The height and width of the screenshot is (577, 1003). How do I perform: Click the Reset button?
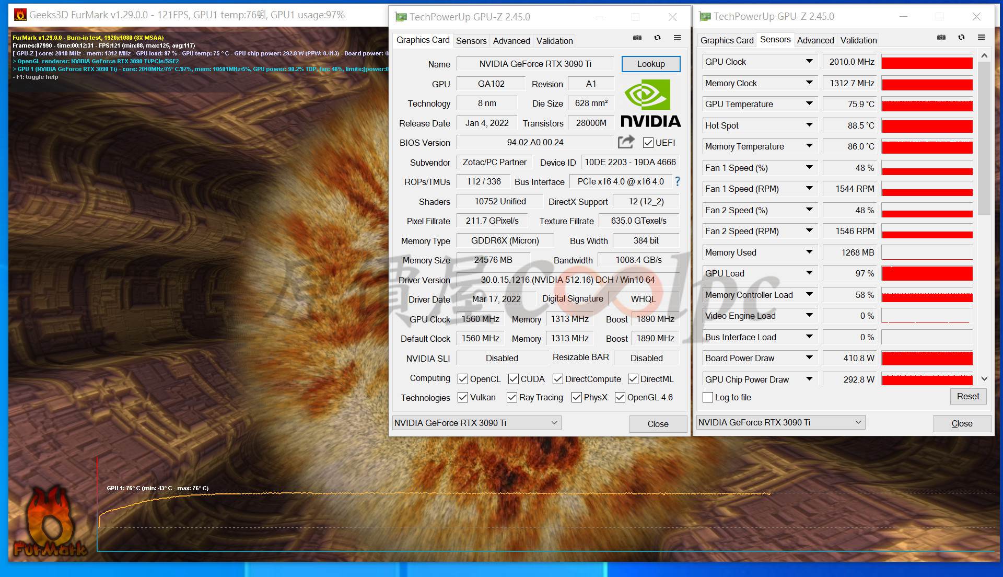point(968,396)
